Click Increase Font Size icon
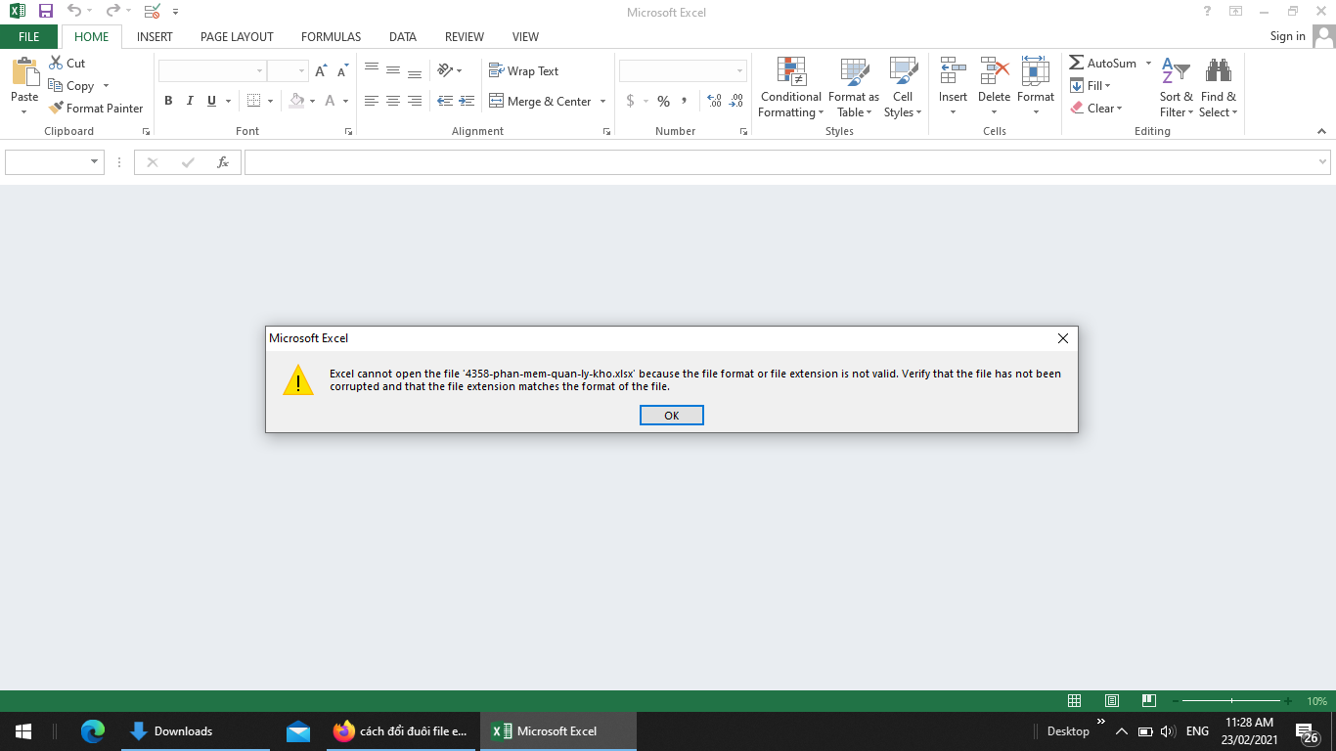This screenshot has height=751, width=1336. 321,71
